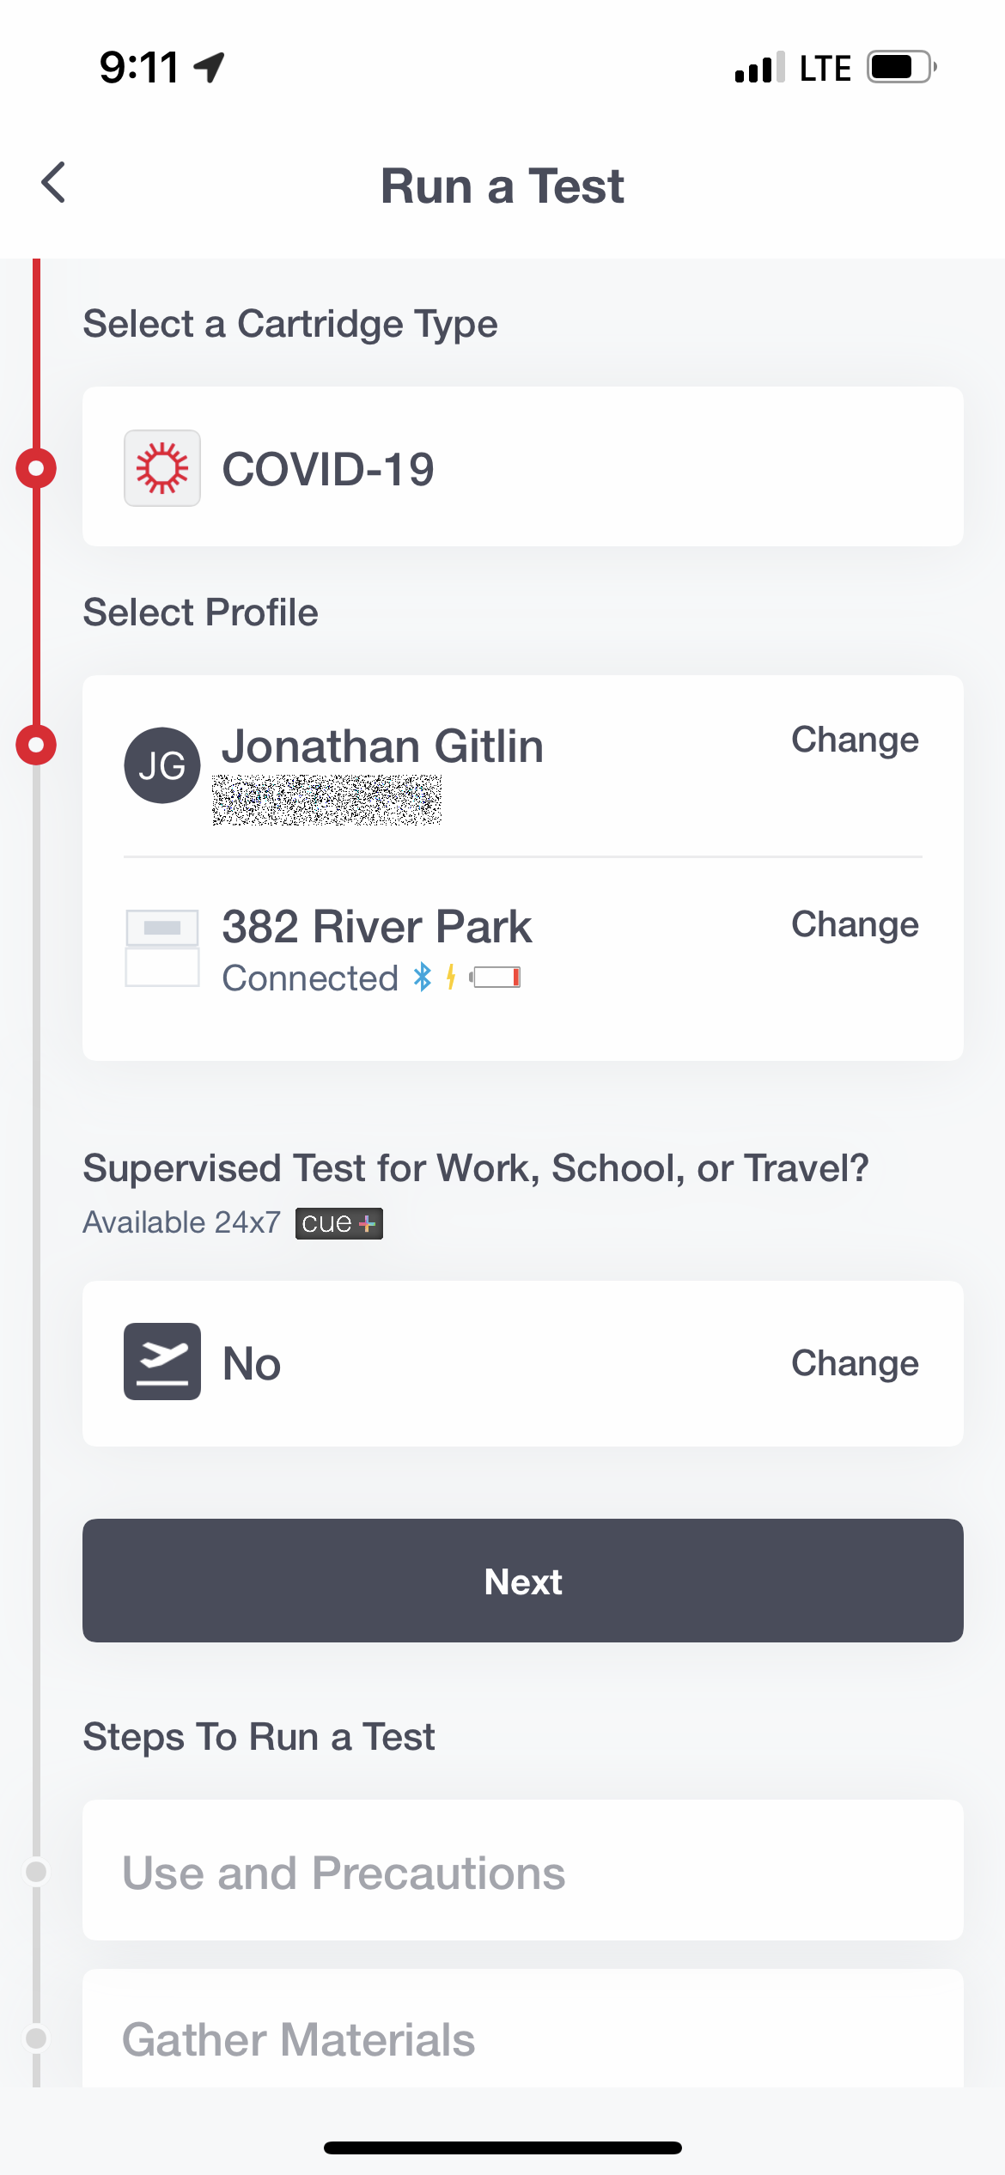Change the 382 River Park reader

(855, 924)
